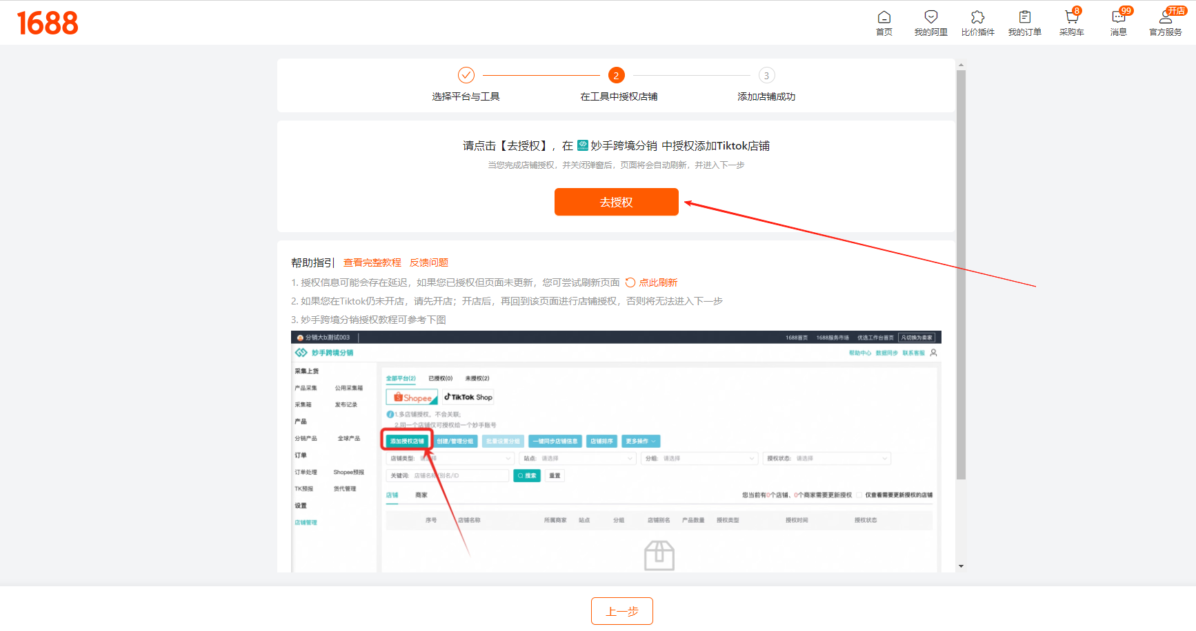Screen dimensions: 1196x631
Task: Click the 去授权 authorize button
Action: click(617, 202)
